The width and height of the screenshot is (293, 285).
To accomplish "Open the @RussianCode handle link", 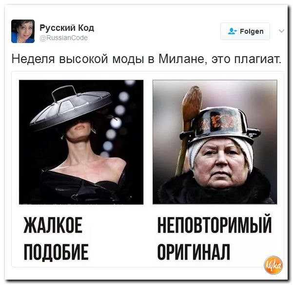I will pos(63,38).
